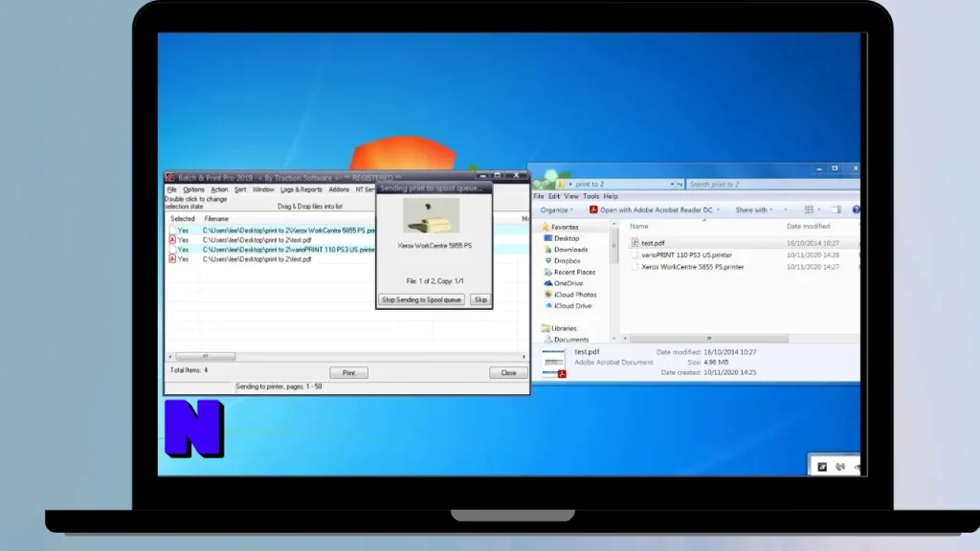The height and width of the screenshot is (551, 980).
Task: Select the Xerox WorkCentre 5855 PS row in Batch list
Action: 272,231
